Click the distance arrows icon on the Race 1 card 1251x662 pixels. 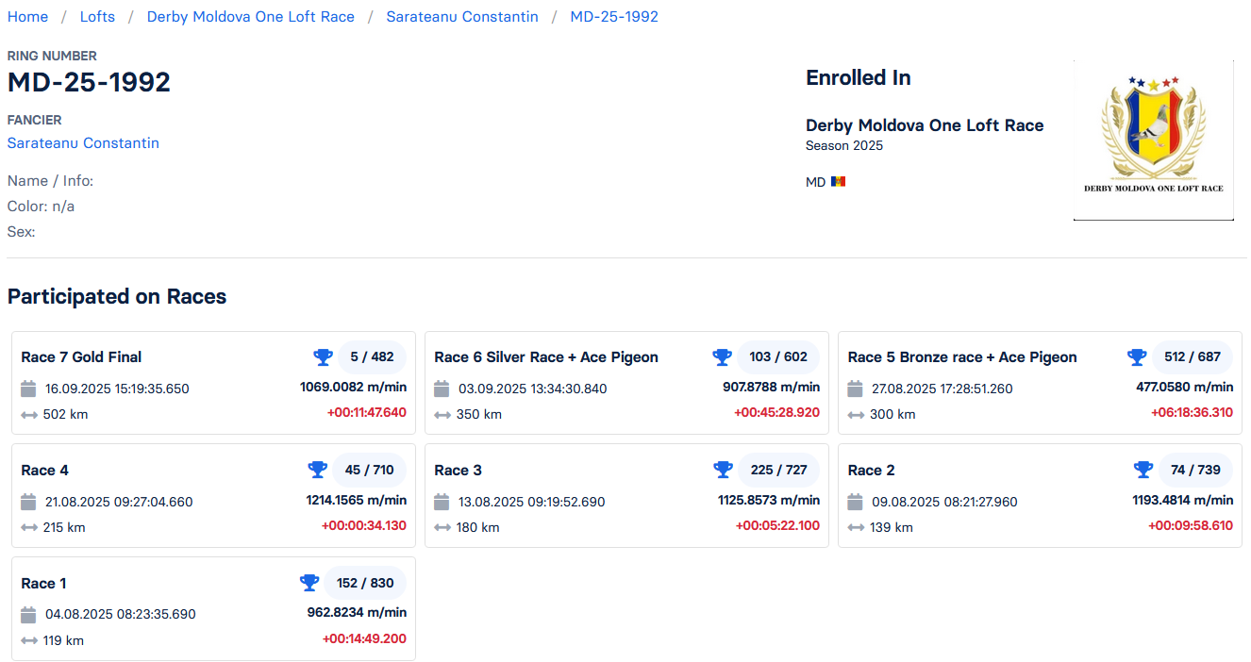click(x=29, y=641)
